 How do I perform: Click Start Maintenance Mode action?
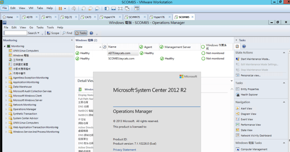click(255, 59)
